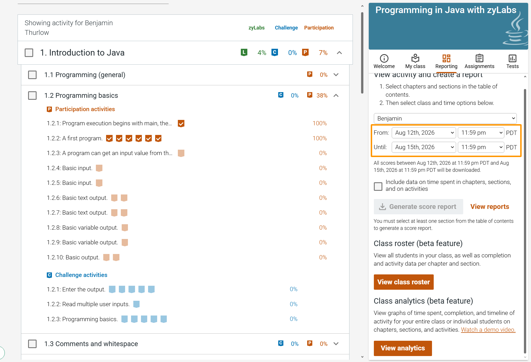Open the Assignments clipboard icon
The height and width of the screenshot is (362, 531).
479,58
